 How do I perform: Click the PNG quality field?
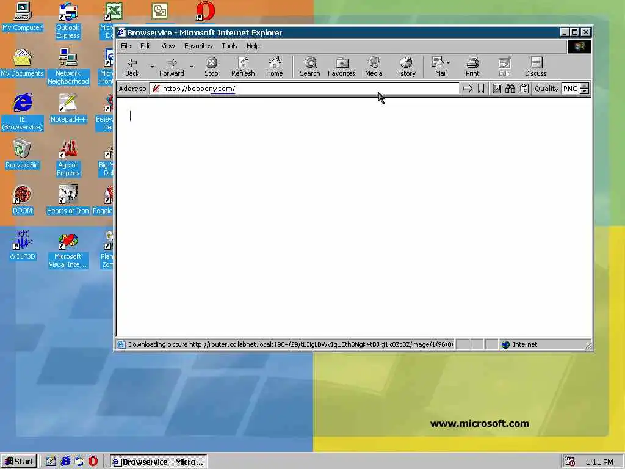coord(571,89)
